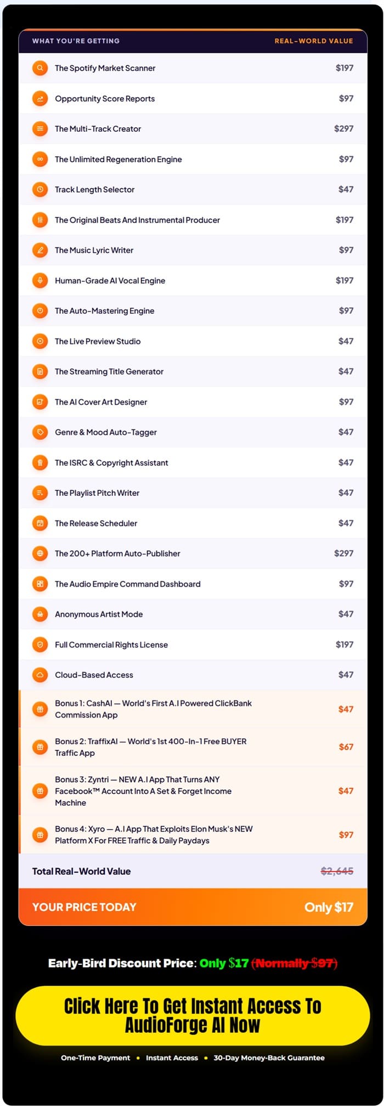Screen dimensions: 384x1108
Task: Click the Genre & Mood Auto-Tagger tag icon
Action: tap(40, 432)
